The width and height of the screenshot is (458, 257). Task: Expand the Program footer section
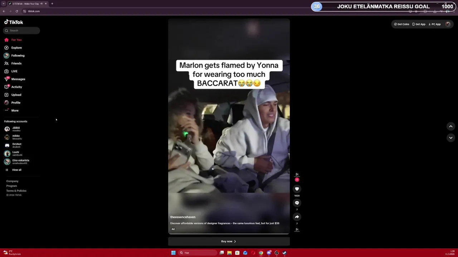tap(11, 186)
